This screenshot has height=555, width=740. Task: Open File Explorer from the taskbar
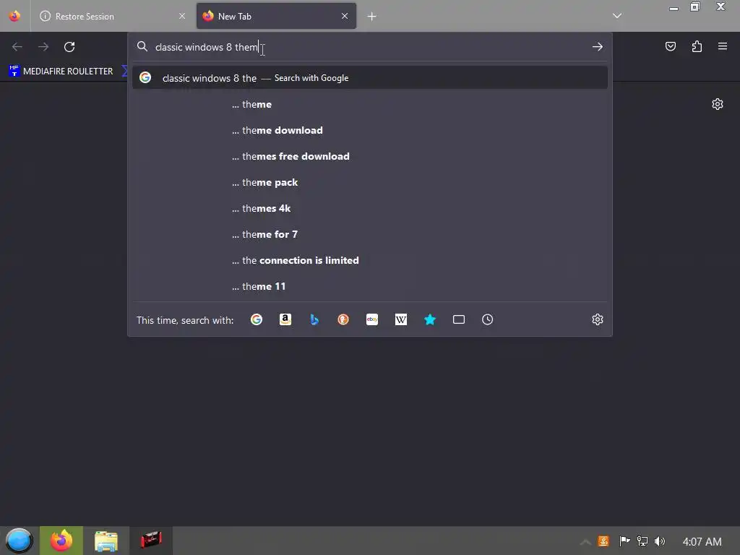[106, 541]
